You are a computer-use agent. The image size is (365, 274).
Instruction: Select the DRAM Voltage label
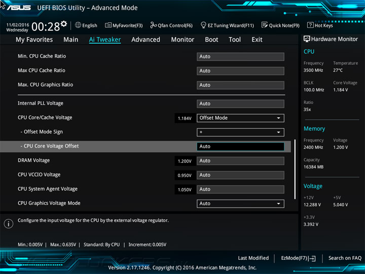tap(34, 160)
